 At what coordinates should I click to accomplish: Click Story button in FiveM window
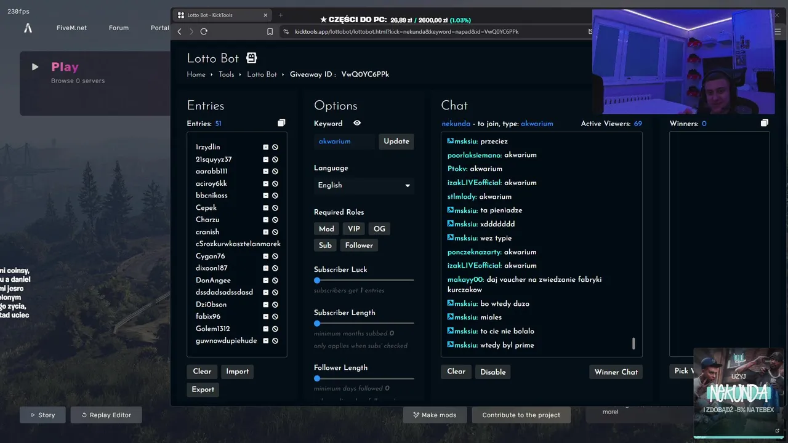[42, 415]
